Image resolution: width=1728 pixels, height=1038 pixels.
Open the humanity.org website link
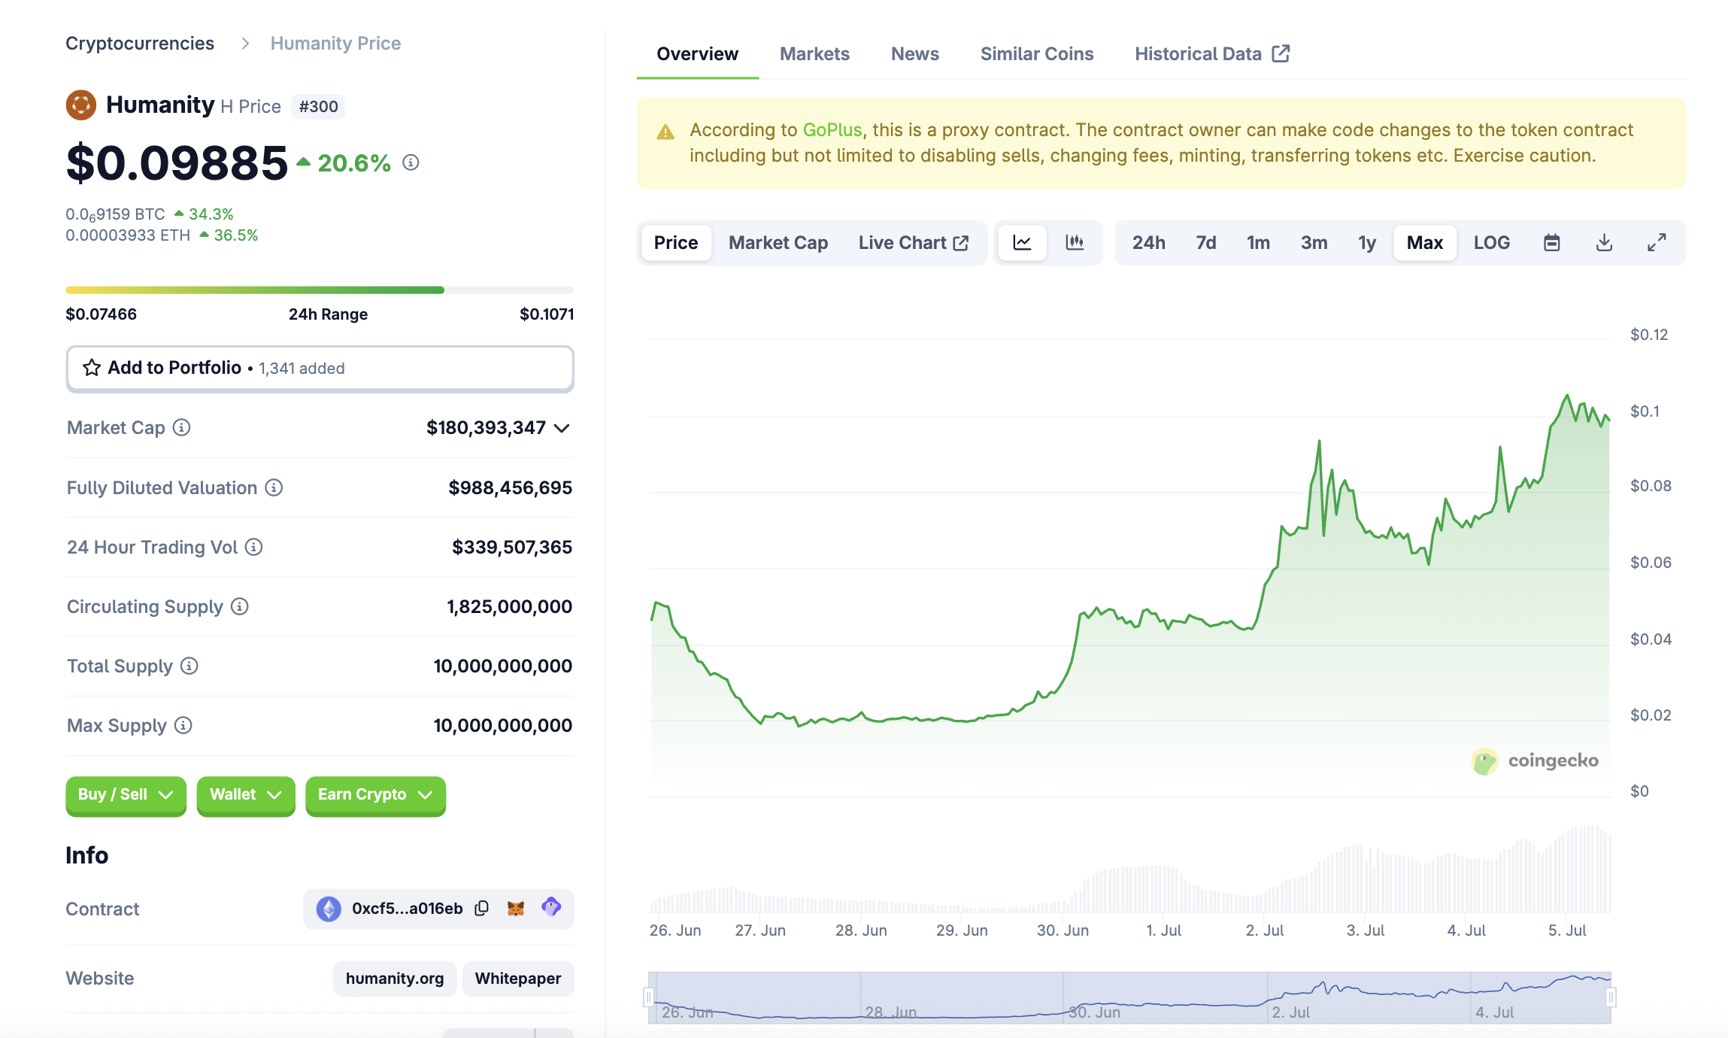coord(394,978)
